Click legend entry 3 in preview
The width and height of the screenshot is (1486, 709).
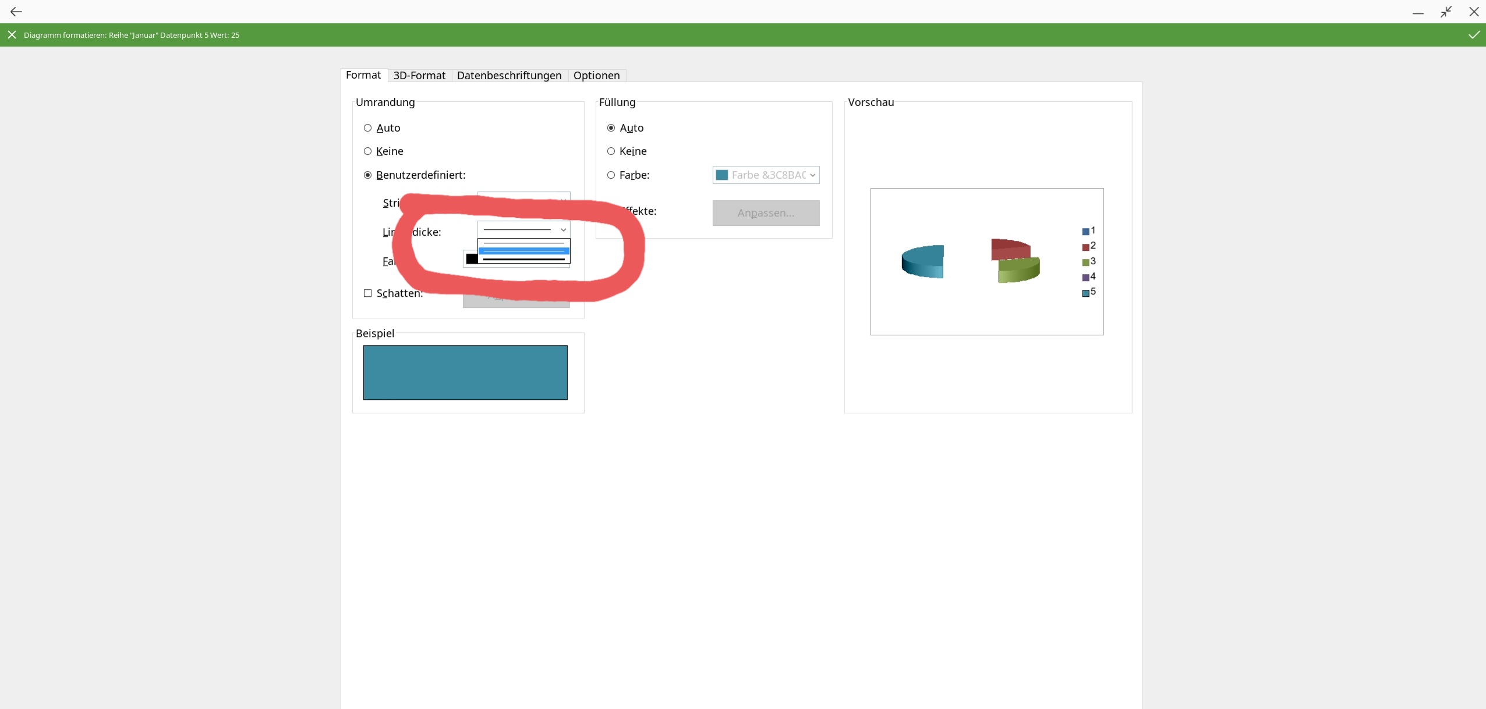click(x=1089, y=262)
